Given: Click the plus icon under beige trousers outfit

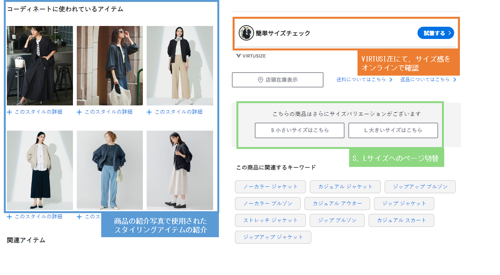Looking at the screenshot, I should pyautogui.click(x=149, y=112).
